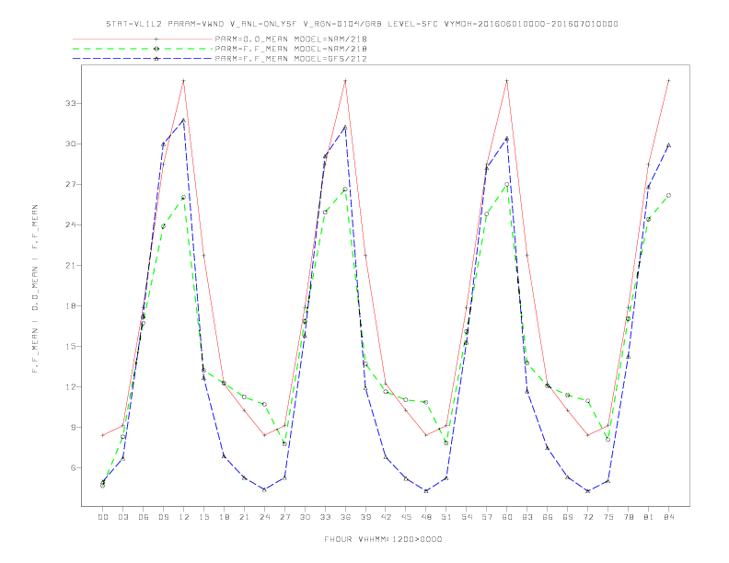Click the plus marker in the red legend line
Viewport: 729px width, 563px height.
(156, 39)
